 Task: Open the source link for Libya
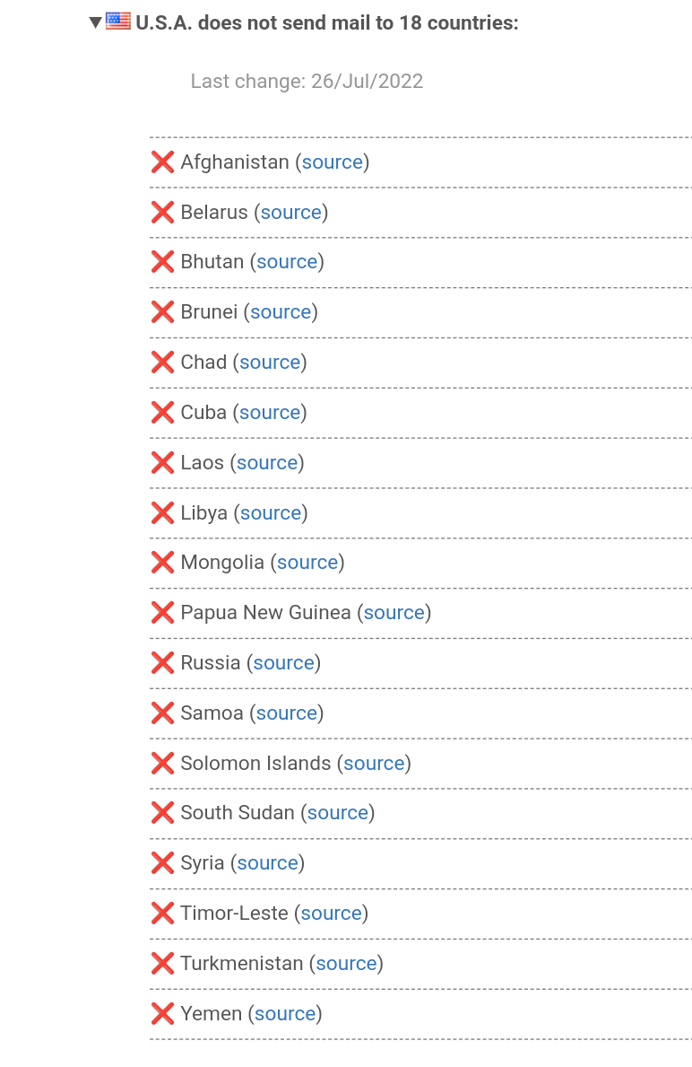point(271,513)
